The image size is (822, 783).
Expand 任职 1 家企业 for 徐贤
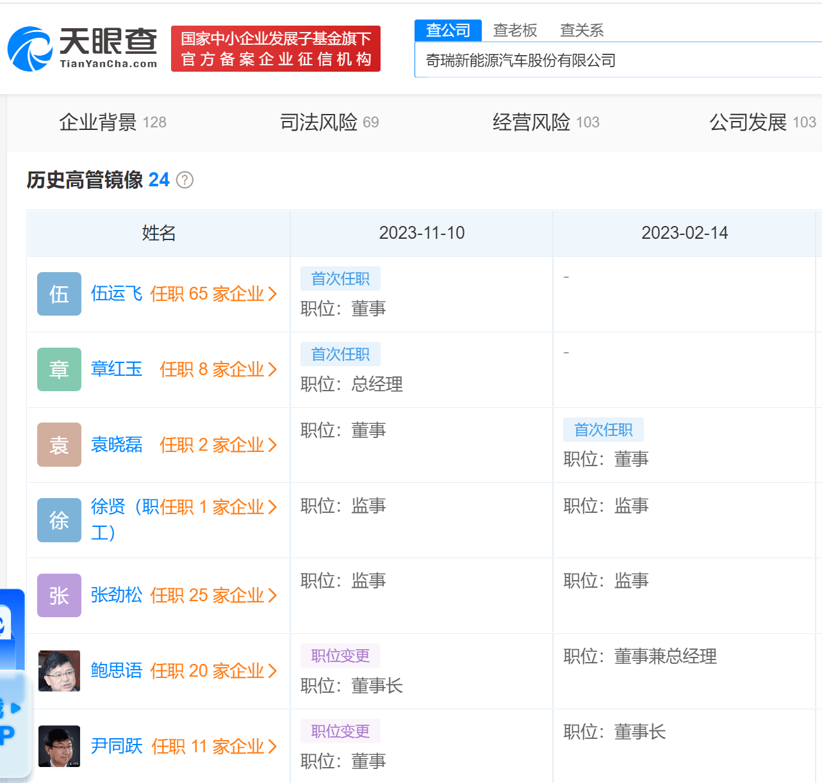(218, 507)
